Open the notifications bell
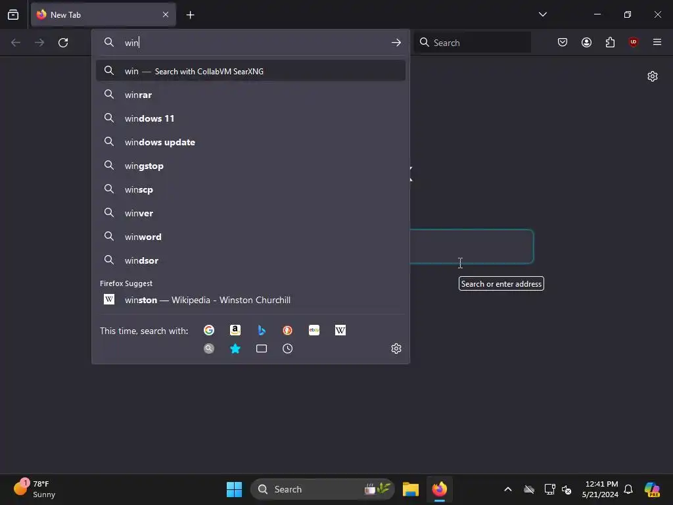The height and width of the screenshot is (505, 673). point(628,489)
